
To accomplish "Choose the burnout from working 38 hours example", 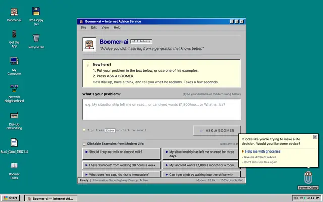I will pyautogui.click(x=121, y=165).
